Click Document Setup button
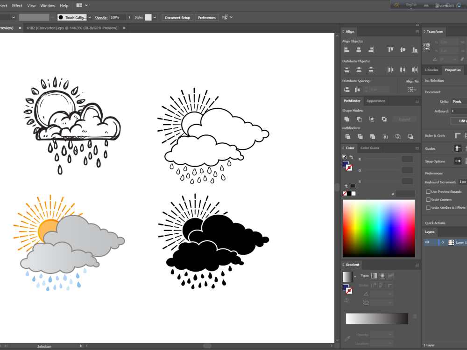The height and width of the screenshot is (350, 467). (x=177, y=18)
